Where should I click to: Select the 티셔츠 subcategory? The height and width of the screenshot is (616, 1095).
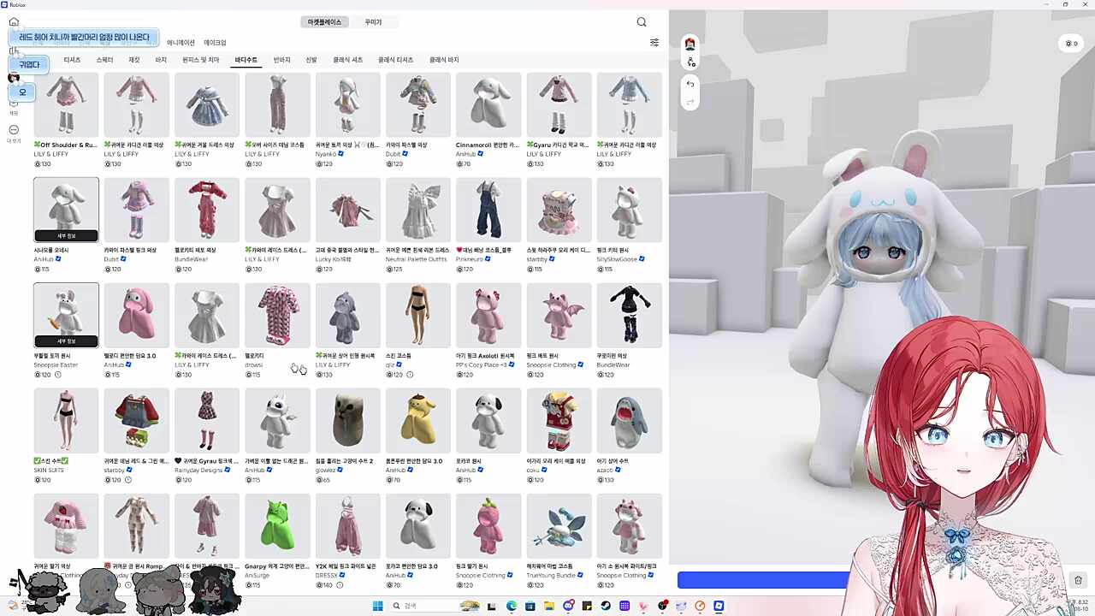tap(72, 60)
